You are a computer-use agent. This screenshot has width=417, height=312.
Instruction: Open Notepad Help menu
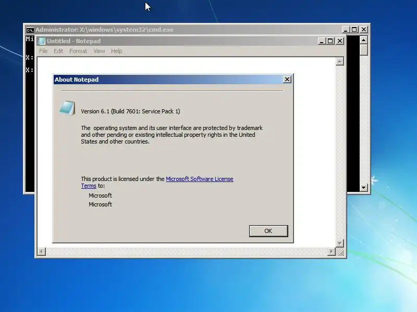tap(116, 51)
